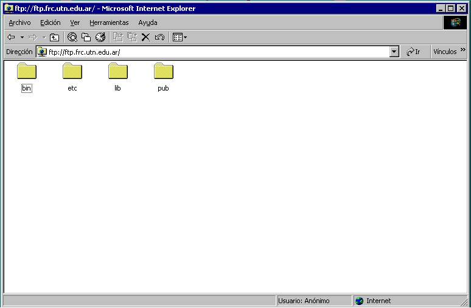Expand the address bar dropdown

(x=394, y=52)
